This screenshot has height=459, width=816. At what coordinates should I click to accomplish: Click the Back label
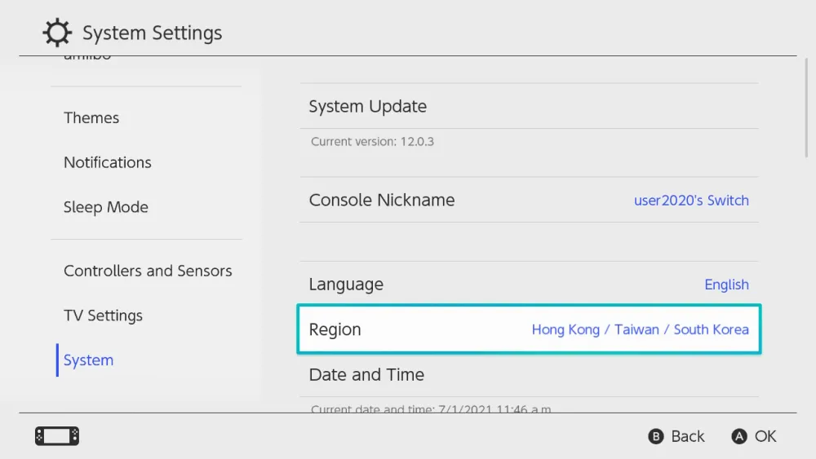coord(687,436)
